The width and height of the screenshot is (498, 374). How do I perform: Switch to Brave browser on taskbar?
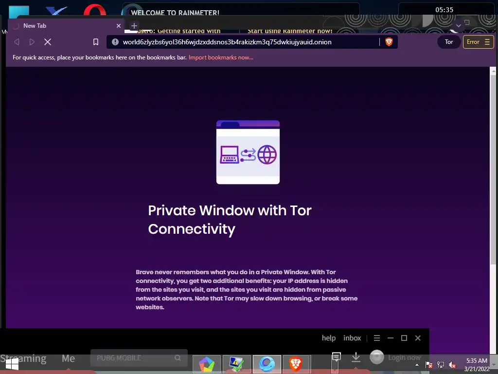click(296, 364)
